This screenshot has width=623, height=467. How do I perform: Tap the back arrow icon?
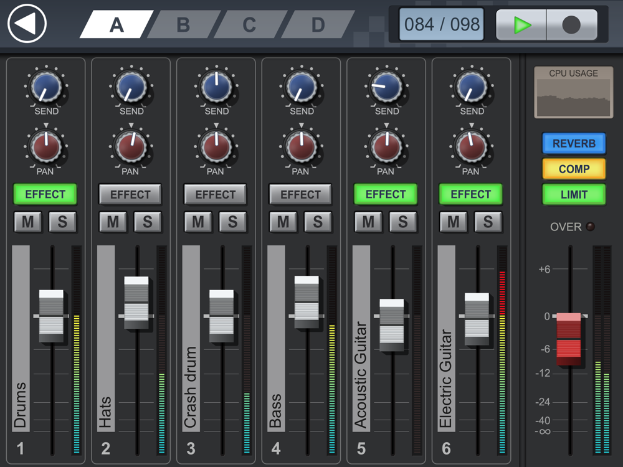click(27, 24)
